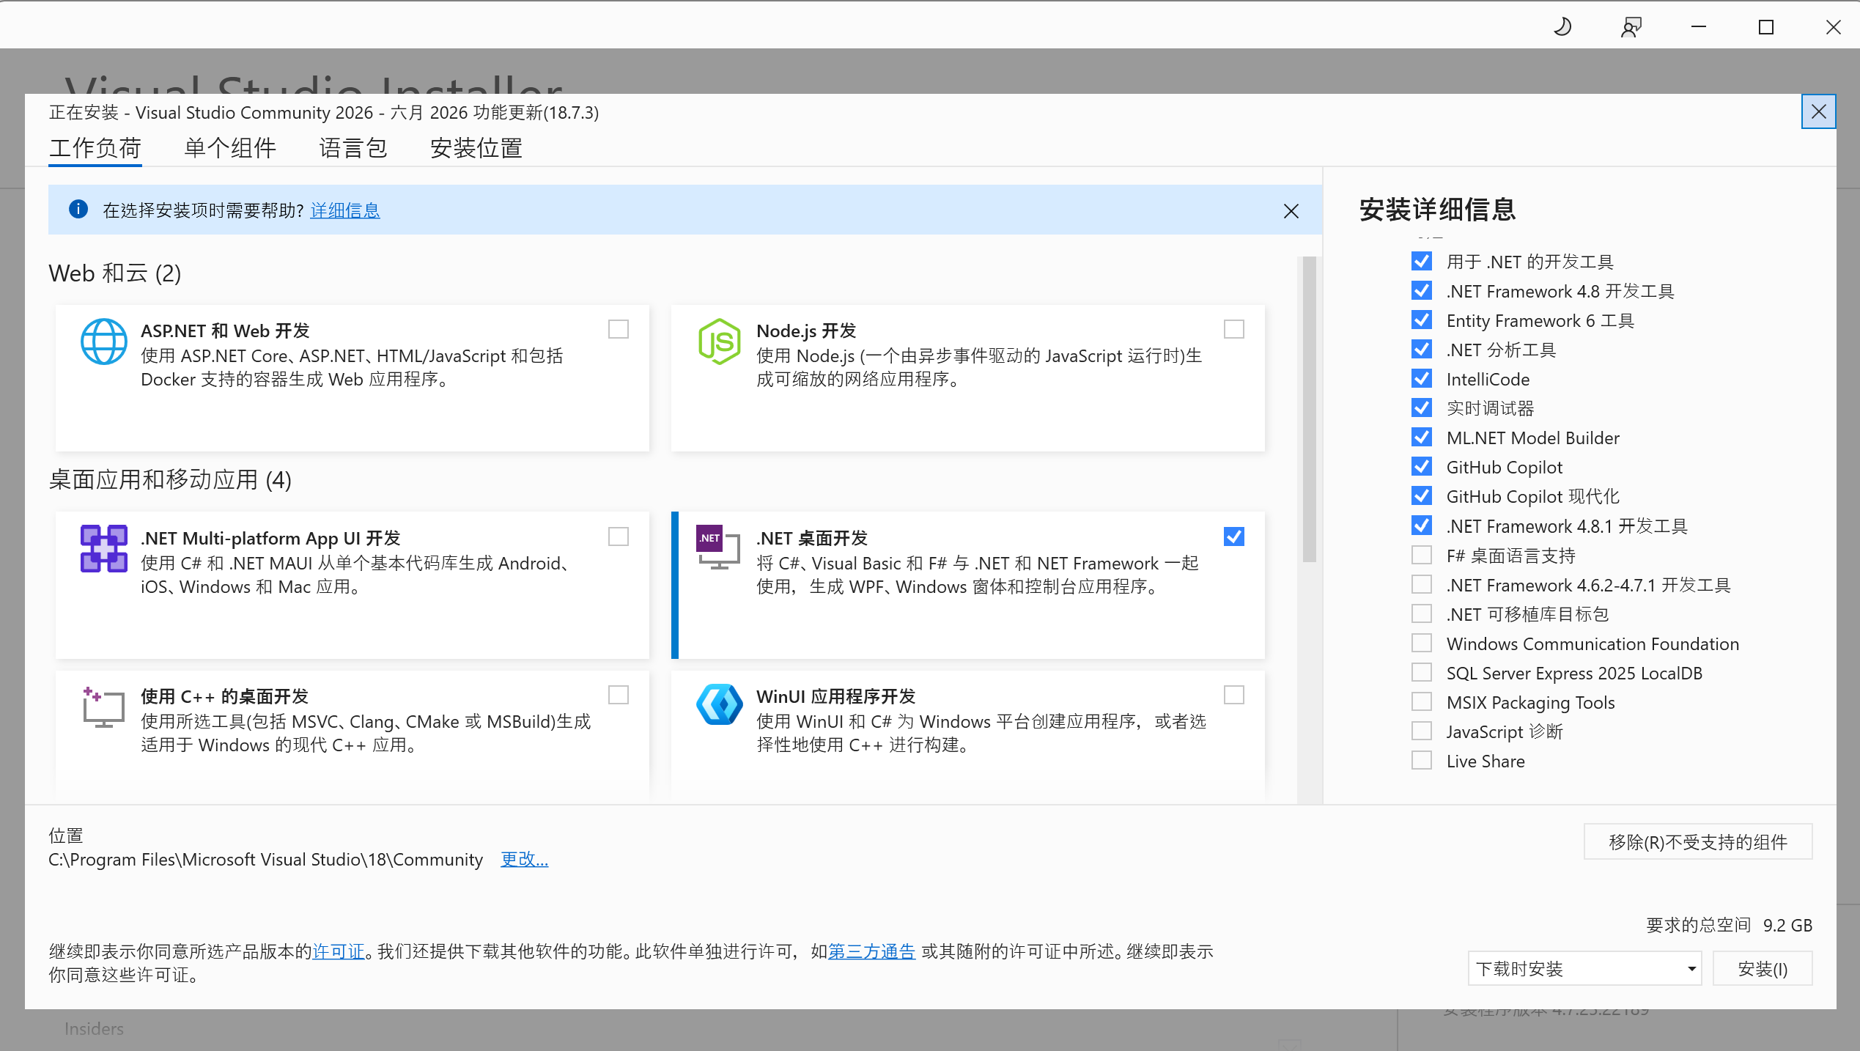Image resolution: width=1860 pixels, height=1051 pixels.
Task: Check .NET Multi-platform App UI workload
Action: 619,537
